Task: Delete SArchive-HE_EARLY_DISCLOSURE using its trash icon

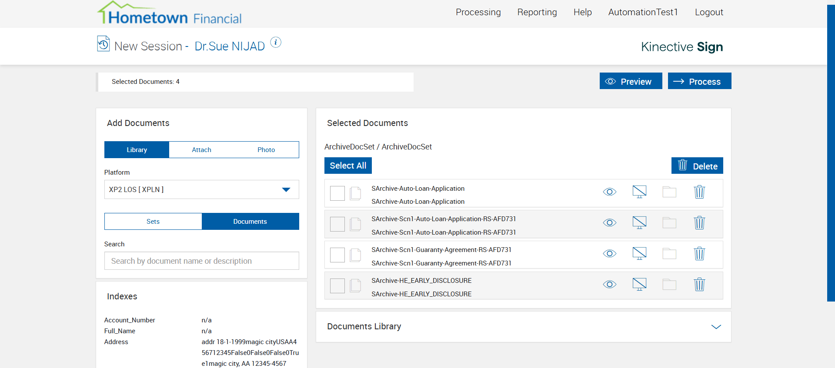Action: (699, 285)
